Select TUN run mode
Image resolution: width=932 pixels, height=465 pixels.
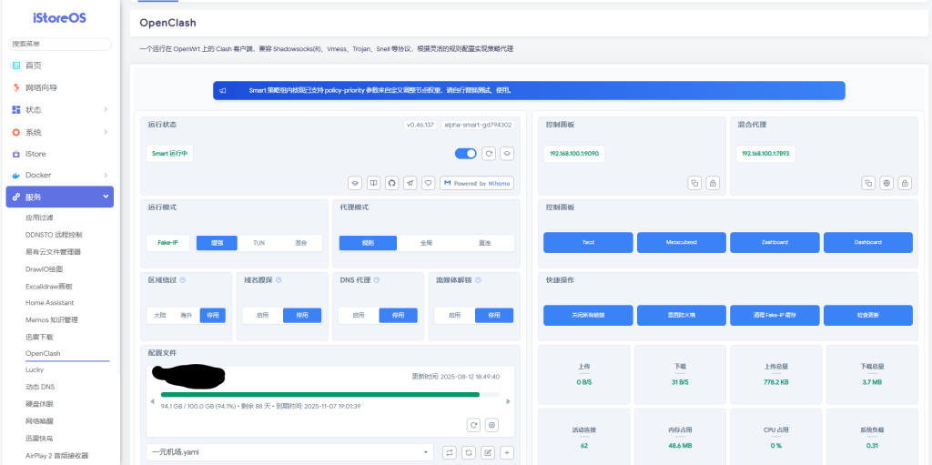click(258, 243)
